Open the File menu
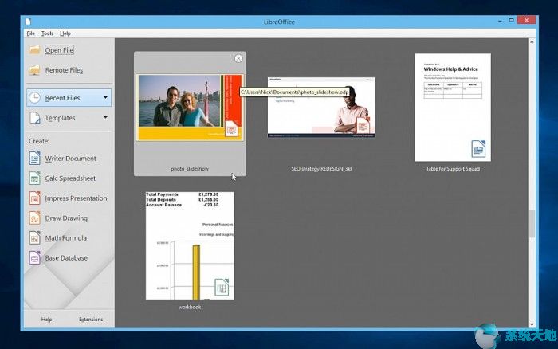The image size is (558, 349). (x=30, y=33)
